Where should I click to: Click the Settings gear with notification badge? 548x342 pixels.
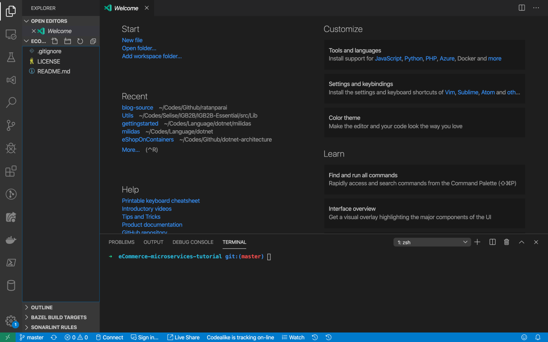click(x=11, y=321)
